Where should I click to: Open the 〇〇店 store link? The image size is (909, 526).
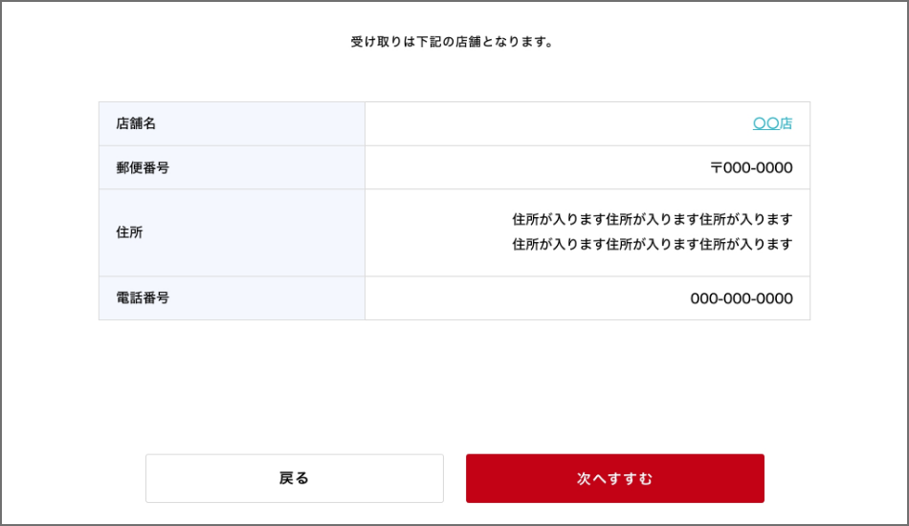click(772, 123)
